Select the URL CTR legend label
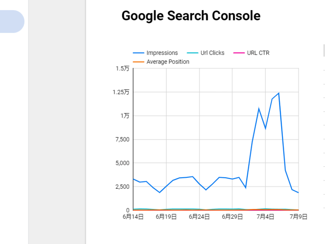The width and height of the screenshot is (325, 244). [x=258, y=53]
